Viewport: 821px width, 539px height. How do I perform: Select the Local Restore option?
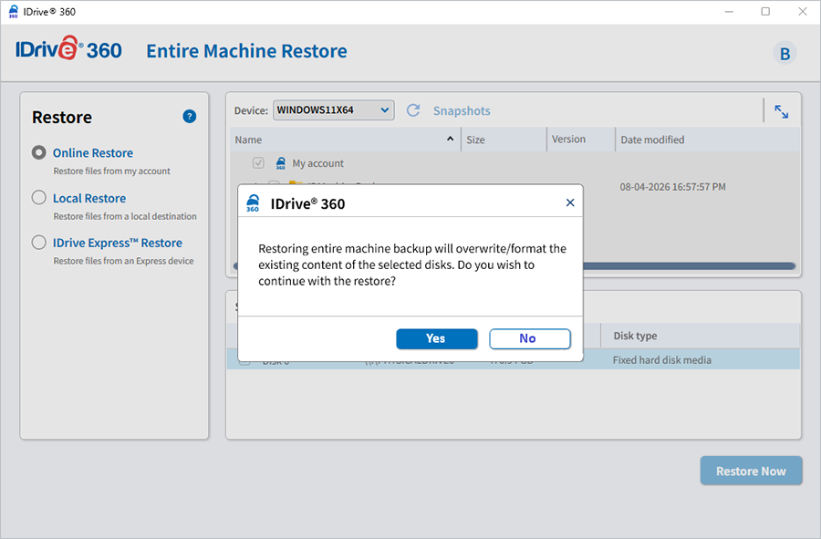(x=38, y=197)
